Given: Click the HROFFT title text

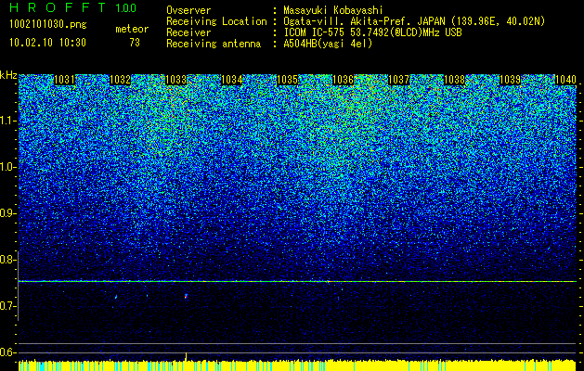Looking at the screenshot, I should click(58, 7).
